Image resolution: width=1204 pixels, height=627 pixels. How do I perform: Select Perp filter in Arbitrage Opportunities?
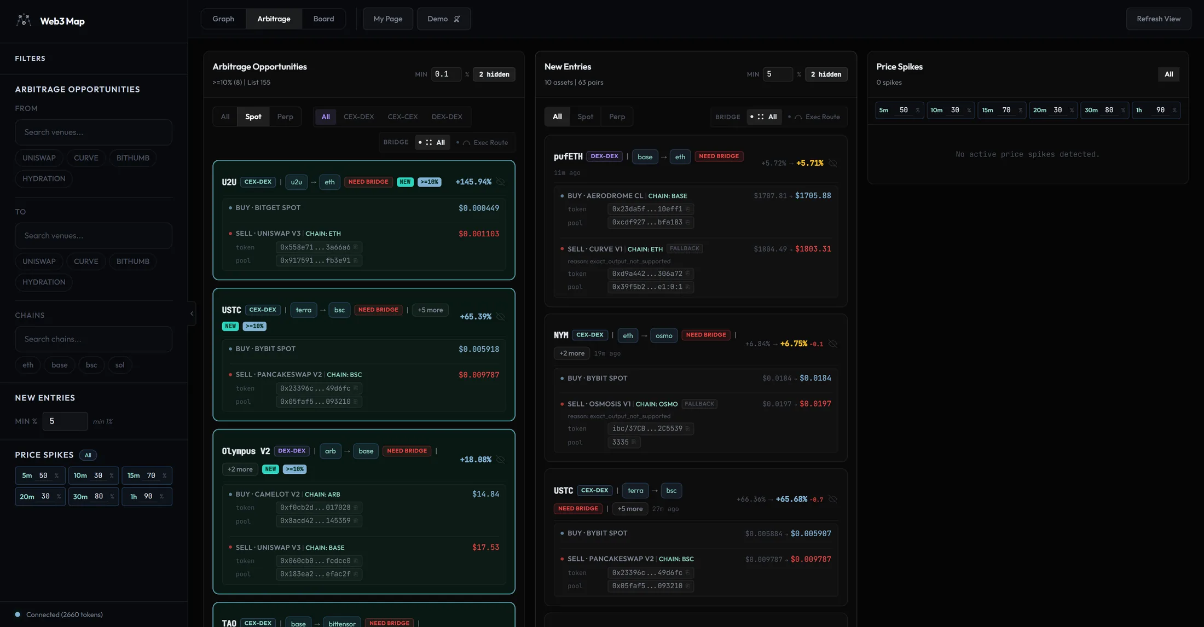[285, 117]
